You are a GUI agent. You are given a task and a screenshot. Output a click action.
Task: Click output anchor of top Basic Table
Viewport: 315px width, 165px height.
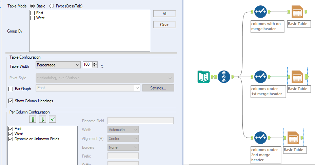(x=306, y=12)
